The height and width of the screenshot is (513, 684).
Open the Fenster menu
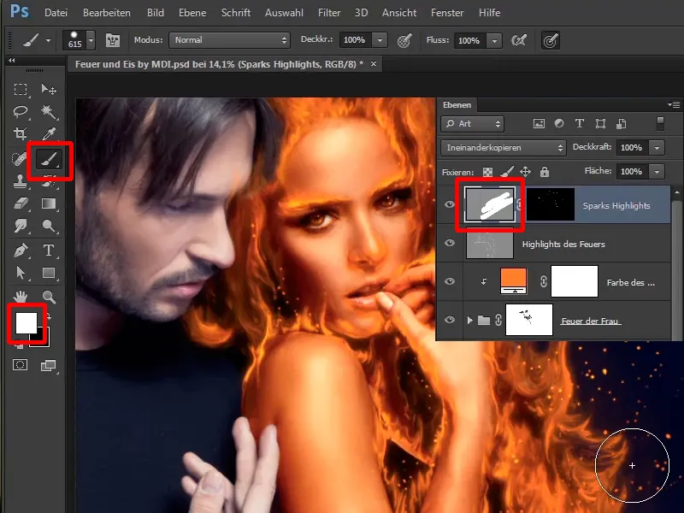tap(447, 13)
